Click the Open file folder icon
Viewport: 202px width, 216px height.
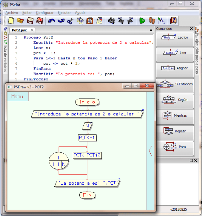pyautogui.click(x=20, y=21)
